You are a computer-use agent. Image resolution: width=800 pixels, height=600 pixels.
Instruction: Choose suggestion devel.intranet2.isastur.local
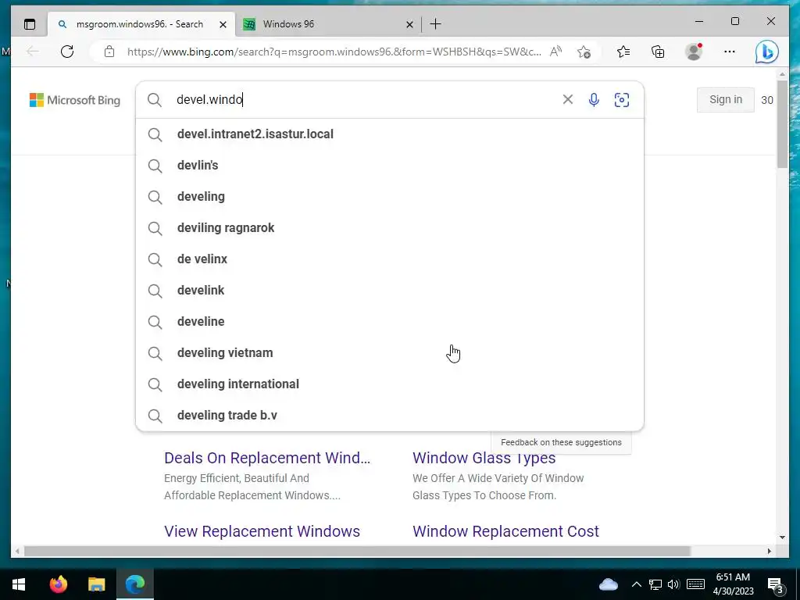coord(390,134)
